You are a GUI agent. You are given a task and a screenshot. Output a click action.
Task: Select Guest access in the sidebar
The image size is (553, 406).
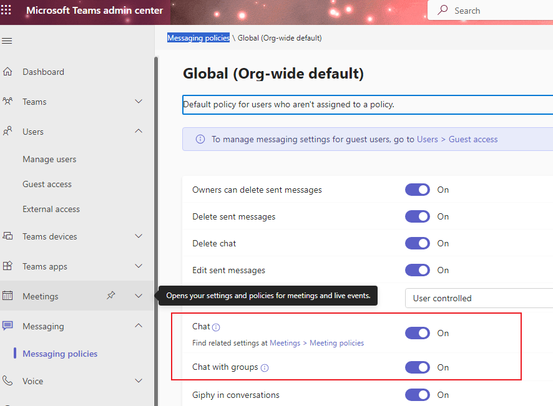(47, 184)
